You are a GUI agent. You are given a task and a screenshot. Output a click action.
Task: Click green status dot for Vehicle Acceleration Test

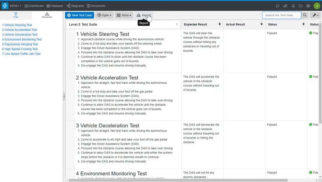[310, 77]
